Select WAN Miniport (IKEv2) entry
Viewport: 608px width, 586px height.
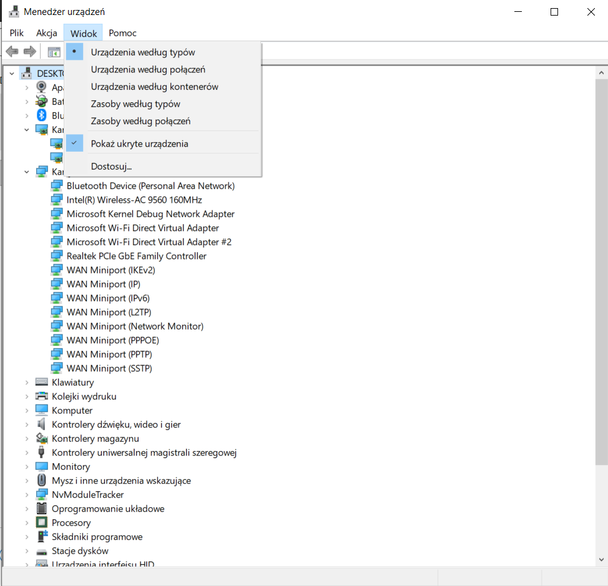point(111,270)
